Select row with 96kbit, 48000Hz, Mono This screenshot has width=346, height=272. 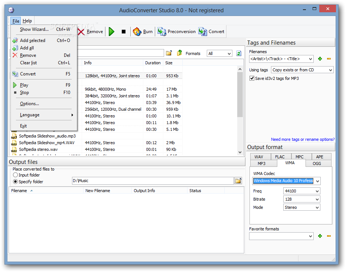click(130, 90)
